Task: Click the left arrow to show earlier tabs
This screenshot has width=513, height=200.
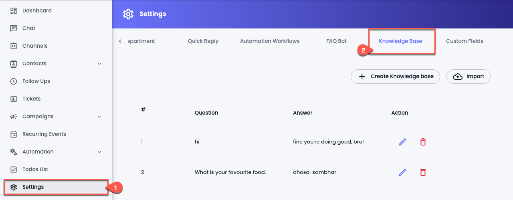Action: pyautogui.click(x=120, y=41)
